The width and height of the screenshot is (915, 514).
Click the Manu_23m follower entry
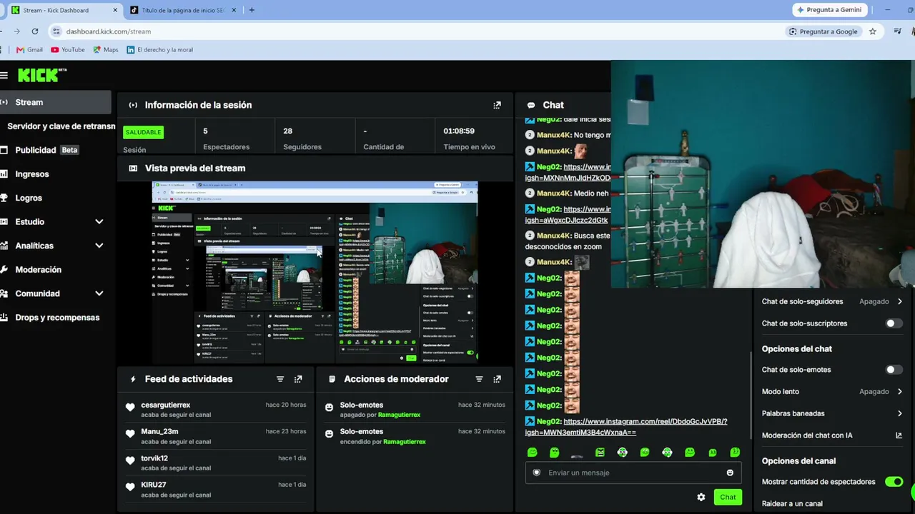pos(217,436)
